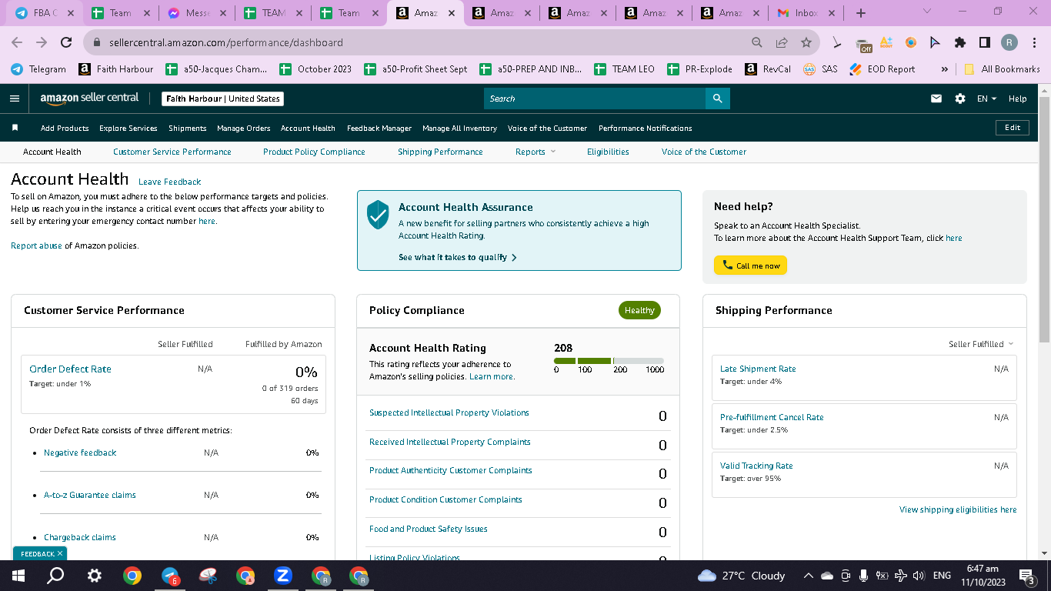View site information lock icon
This screenshot has height=591, width=1051.
point(98,43)
